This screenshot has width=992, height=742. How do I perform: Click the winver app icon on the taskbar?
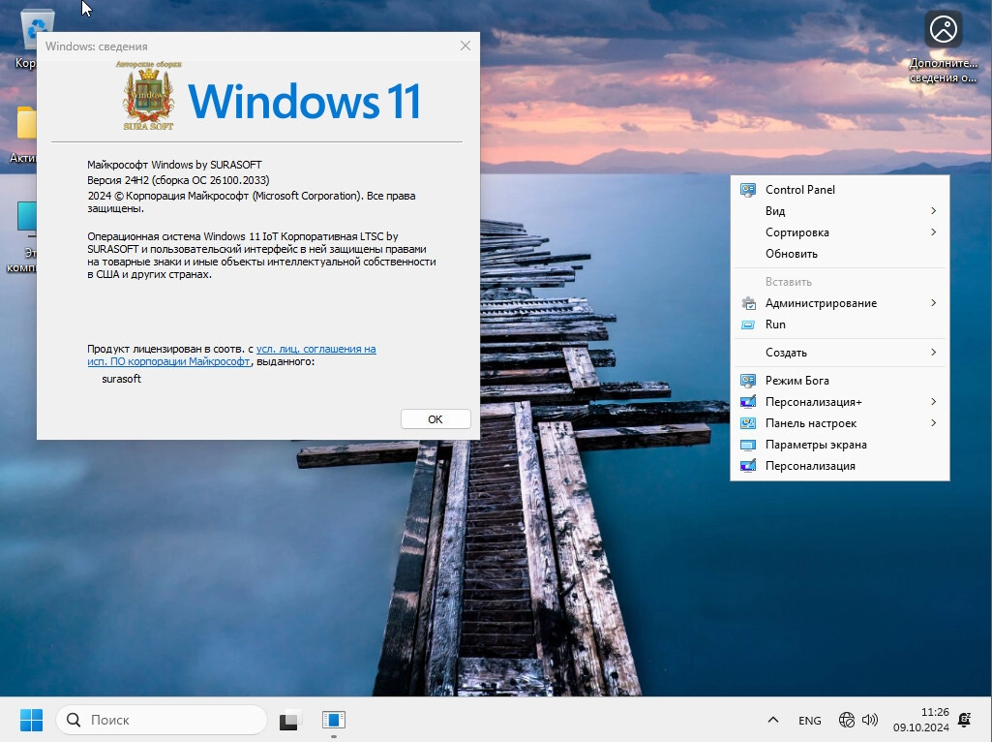[333, 720]
